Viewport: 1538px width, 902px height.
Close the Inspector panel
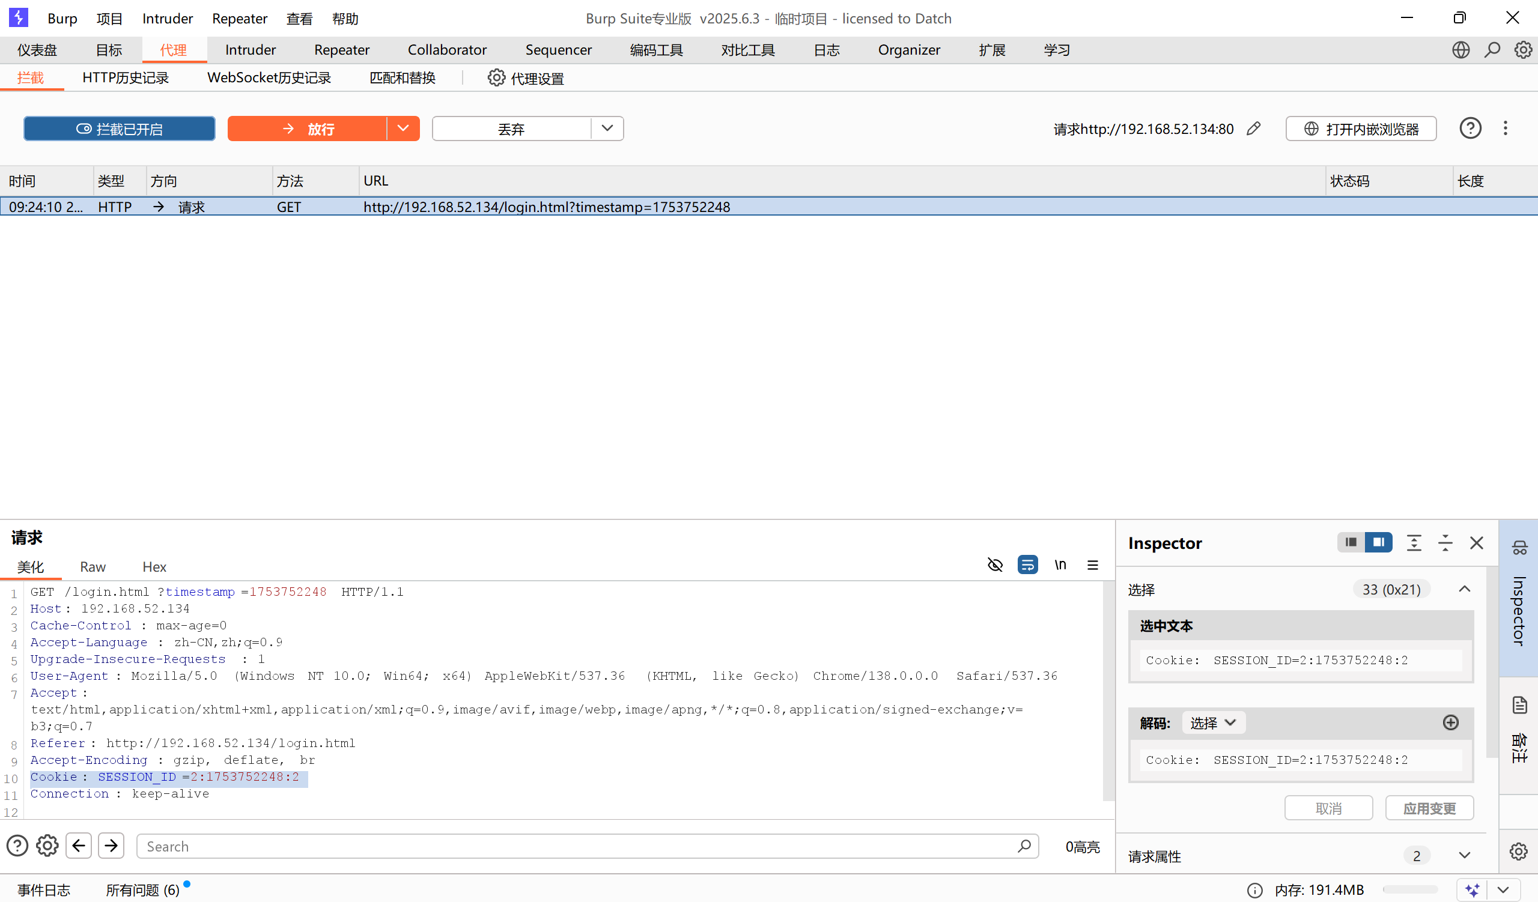pos(1476,543)
